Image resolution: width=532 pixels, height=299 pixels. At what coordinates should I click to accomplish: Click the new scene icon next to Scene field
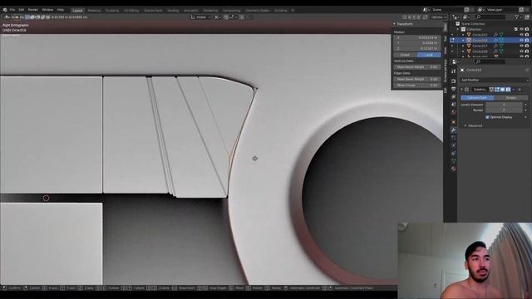click(467, 10)
